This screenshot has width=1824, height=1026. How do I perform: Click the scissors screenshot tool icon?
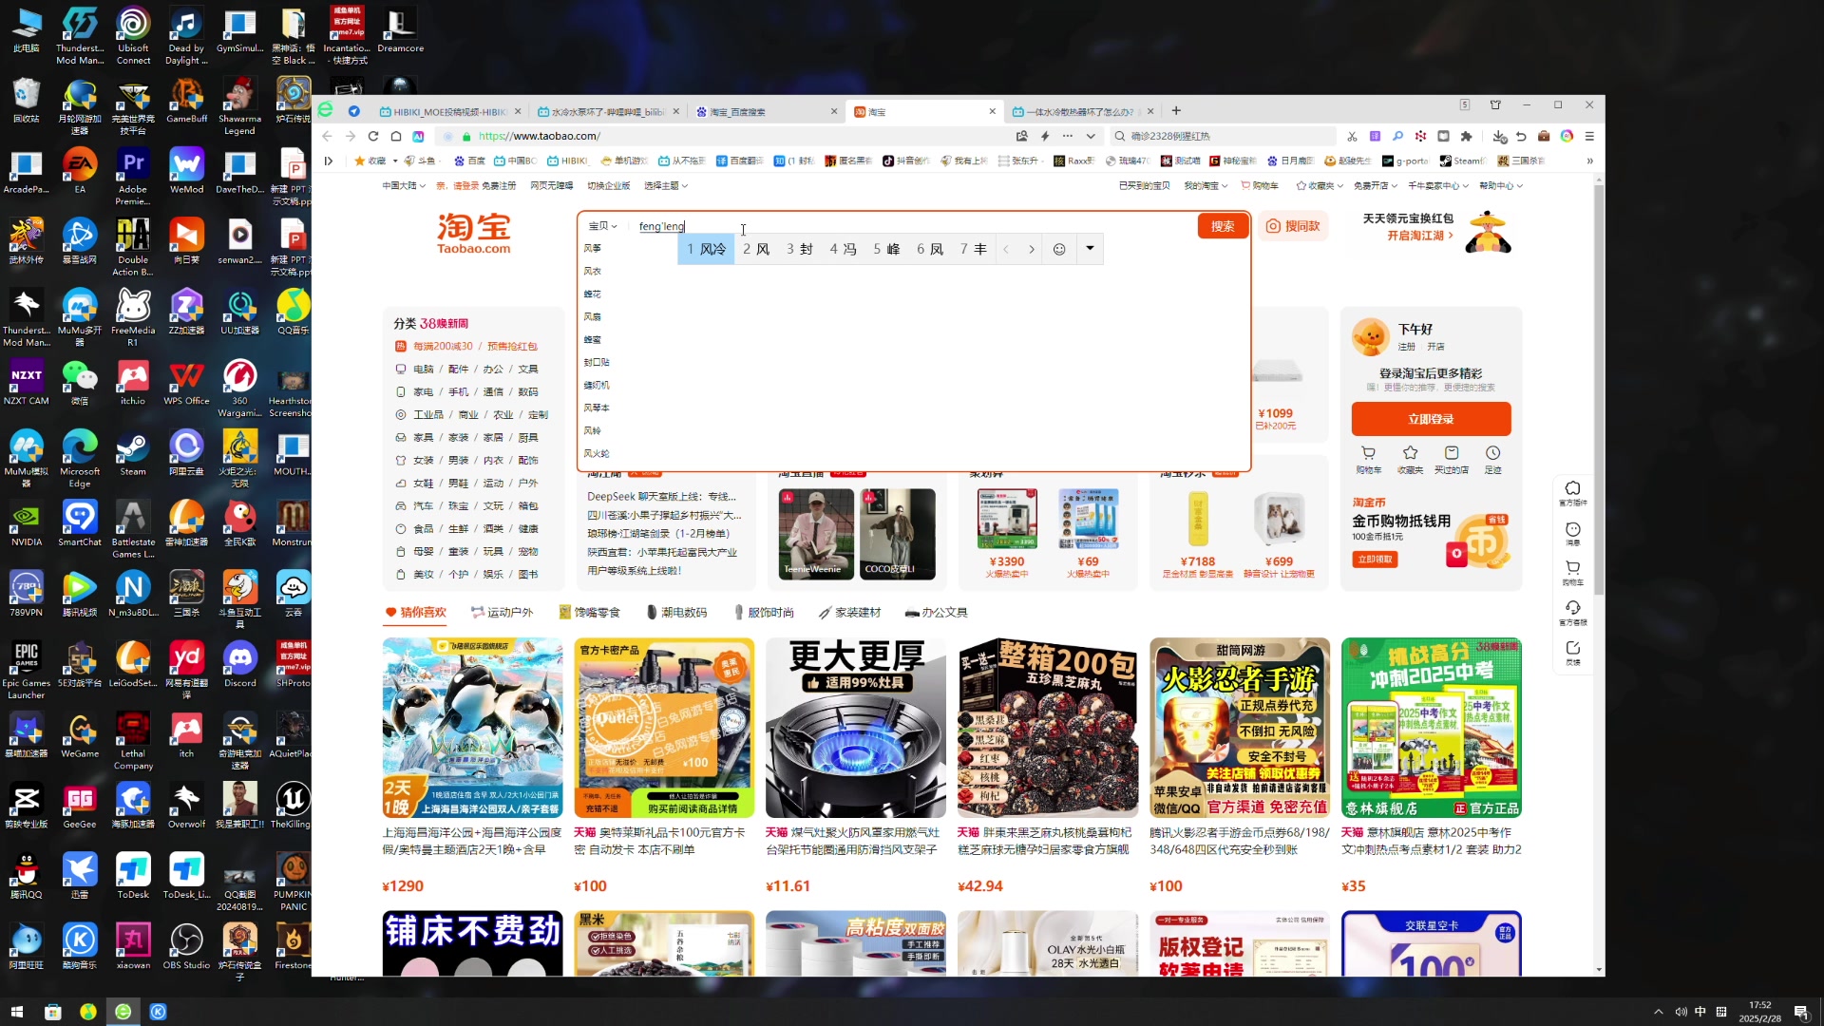1352,136
